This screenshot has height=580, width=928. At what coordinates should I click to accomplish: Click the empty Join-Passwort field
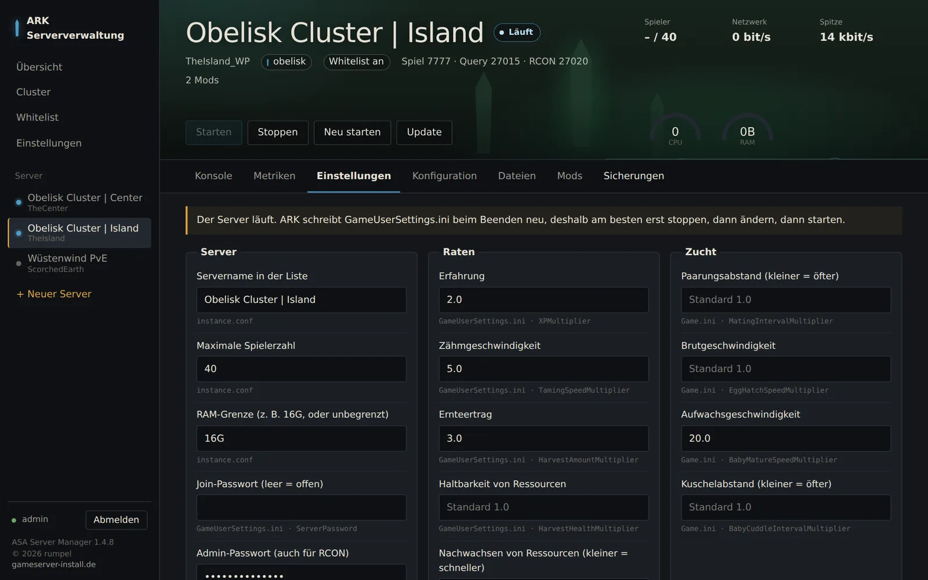(x=302, y=507)
